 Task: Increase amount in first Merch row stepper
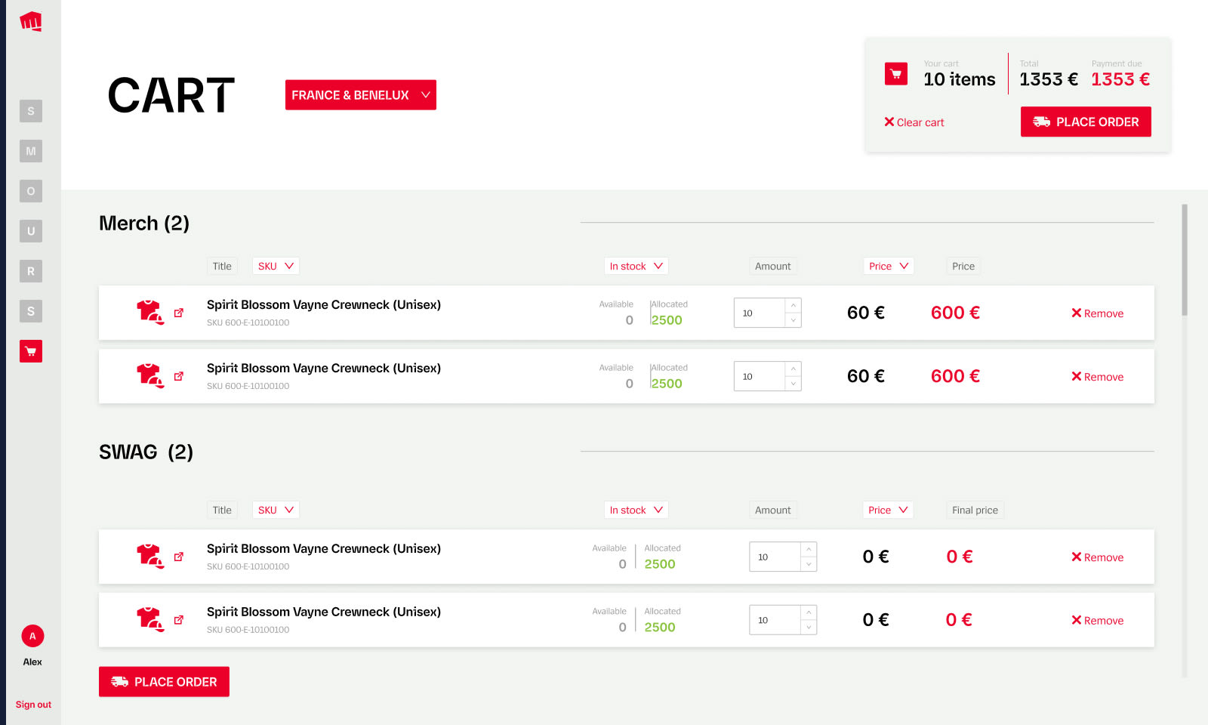click(x=794, y=305)
